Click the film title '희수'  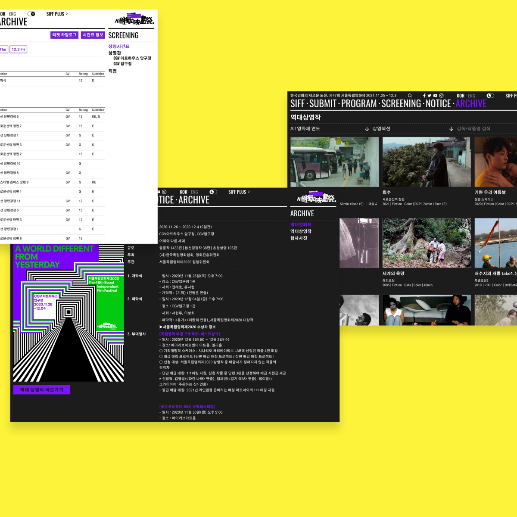point(386,192)
